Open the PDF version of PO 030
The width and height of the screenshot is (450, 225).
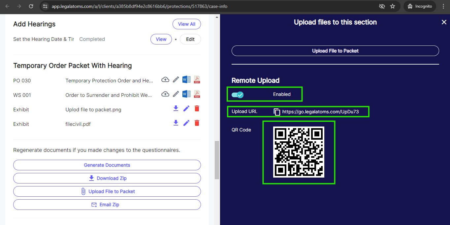(197, 79)
